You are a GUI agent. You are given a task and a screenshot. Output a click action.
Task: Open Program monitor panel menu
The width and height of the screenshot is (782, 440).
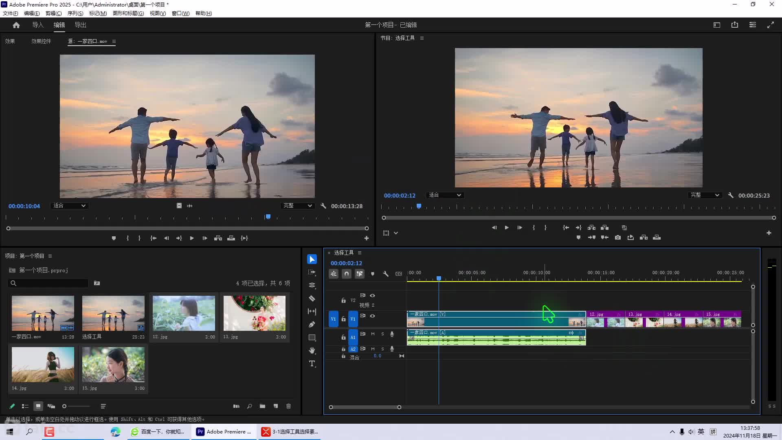point(422,38)
